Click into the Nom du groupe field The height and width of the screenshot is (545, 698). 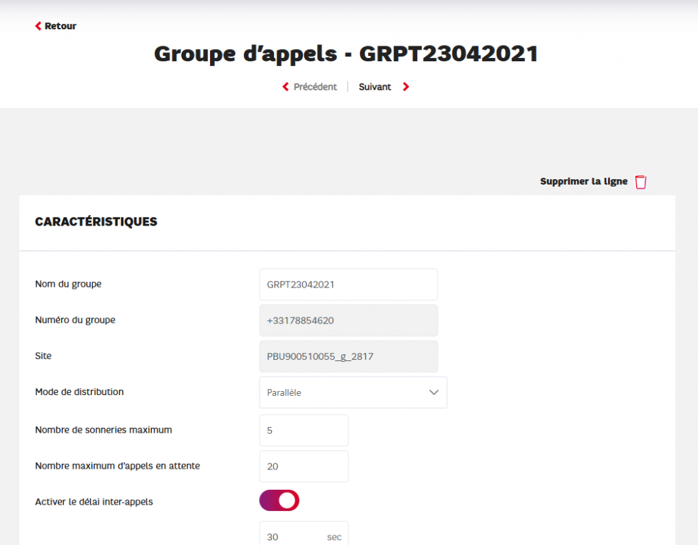click(x=348, y=285)
